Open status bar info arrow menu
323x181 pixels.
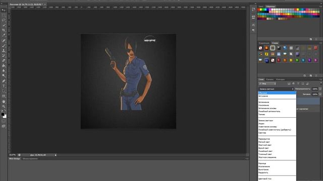point(56,155)
